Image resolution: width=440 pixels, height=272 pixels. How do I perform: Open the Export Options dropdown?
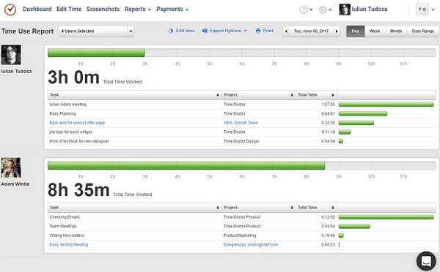[x=224, y=31]
